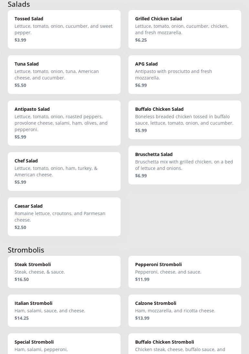Viewport: 249px width, 354px height.
Task: Pick the Special Stromboli card
Action: [64, 344]
